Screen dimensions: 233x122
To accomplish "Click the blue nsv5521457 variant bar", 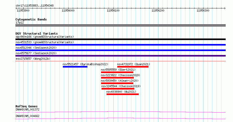I will click(x=75, y=67).
